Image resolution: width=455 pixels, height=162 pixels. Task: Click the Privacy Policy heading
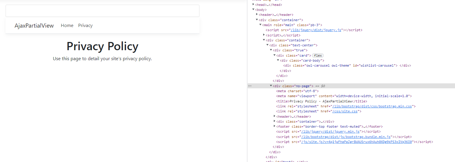coord(103,46)
